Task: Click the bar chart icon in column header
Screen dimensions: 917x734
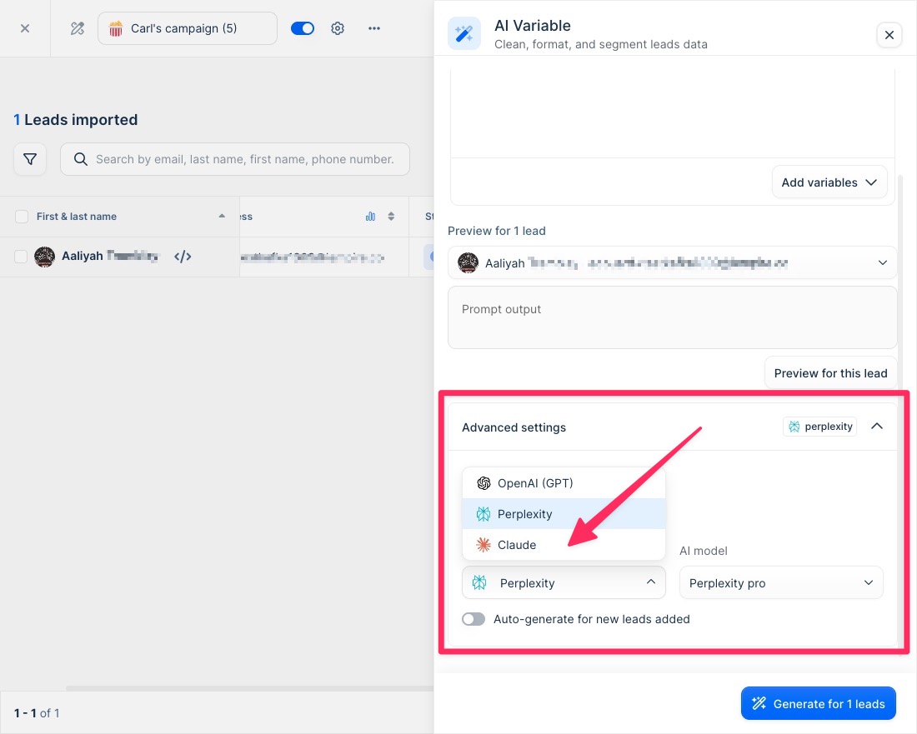Action: click(x=370, y=217)
